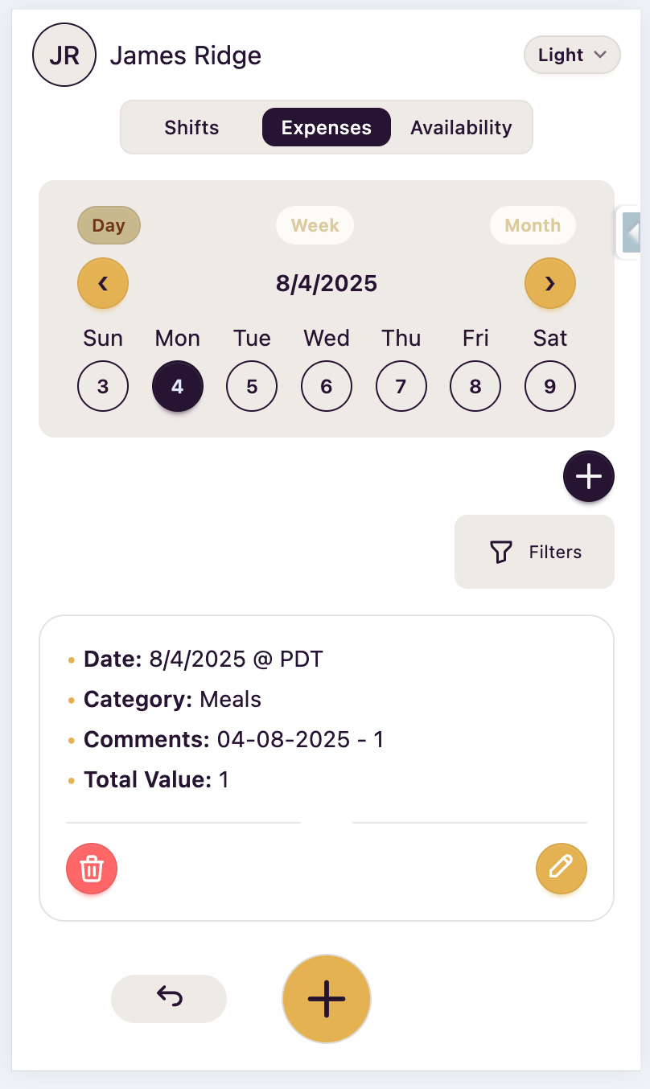Go to next day with right chevron
This screenshot has height=1089, width=650.
point(550,283)
